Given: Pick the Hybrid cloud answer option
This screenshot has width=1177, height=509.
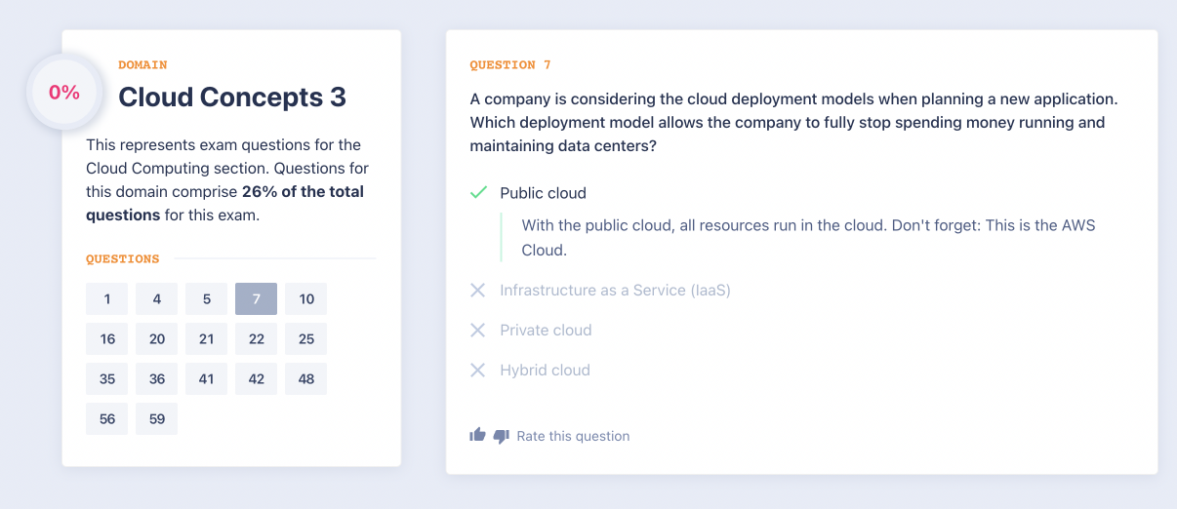Looking at the screenshot, I should pyautogui.click(x=545, y=371).
